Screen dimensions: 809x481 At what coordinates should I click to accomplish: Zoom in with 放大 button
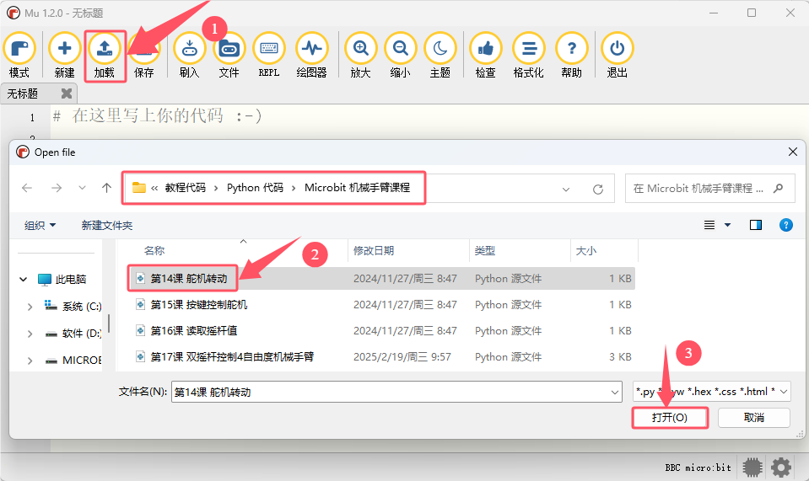click(361, 55)
